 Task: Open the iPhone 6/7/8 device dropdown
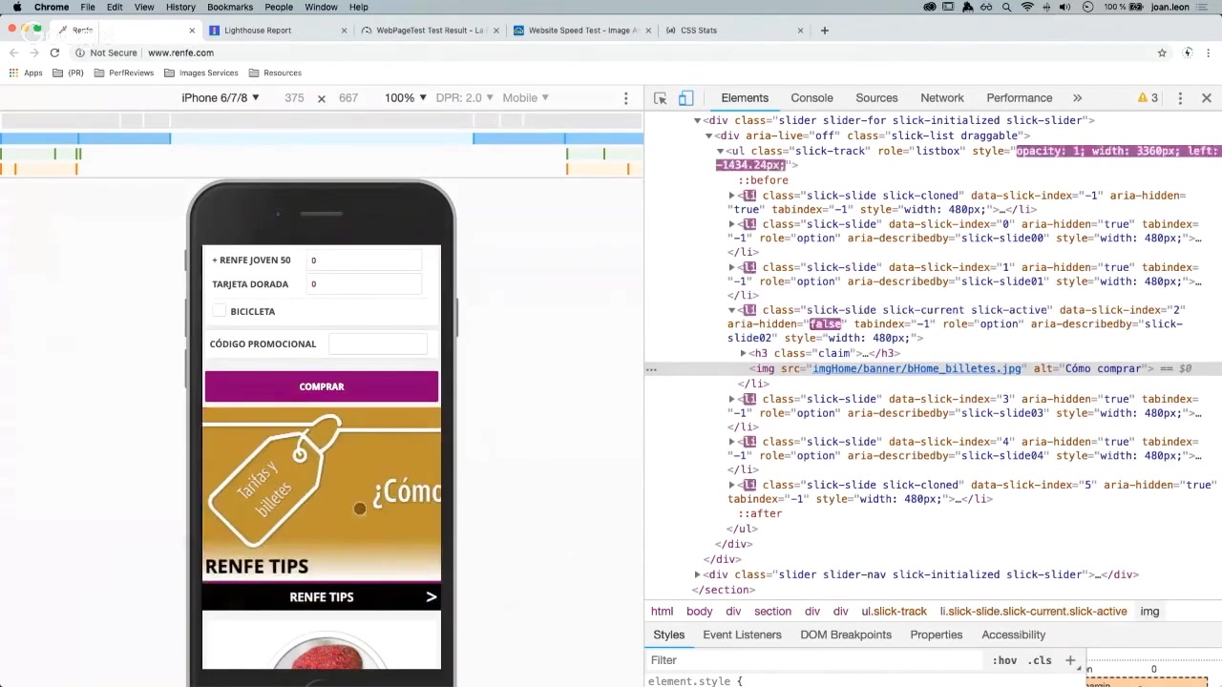coord(221,98)
